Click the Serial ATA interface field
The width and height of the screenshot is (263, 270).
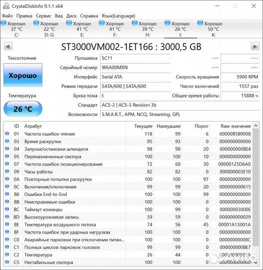point(135,77)
